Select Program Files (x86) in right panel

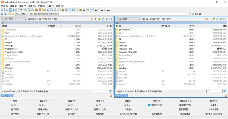click(171, 52)
